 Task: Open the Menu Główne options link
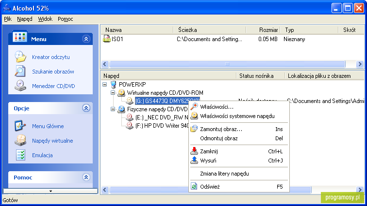[x=48, y=126]
